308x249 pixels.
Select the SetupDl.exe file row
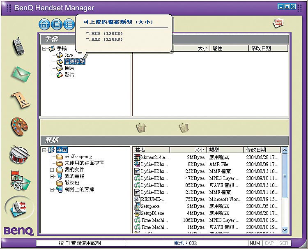click(x=206, y=213)
